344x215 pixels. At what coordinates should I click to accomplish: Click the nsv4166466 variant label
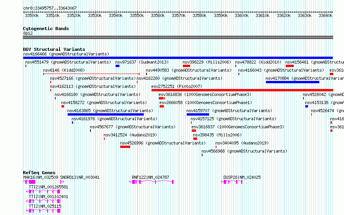[x=66, y=54]
